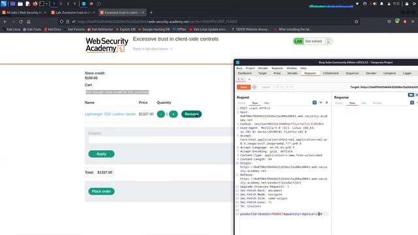Open Firefox from the panel launcher
The image size is (418, 235).
click(x=35, y=4)
